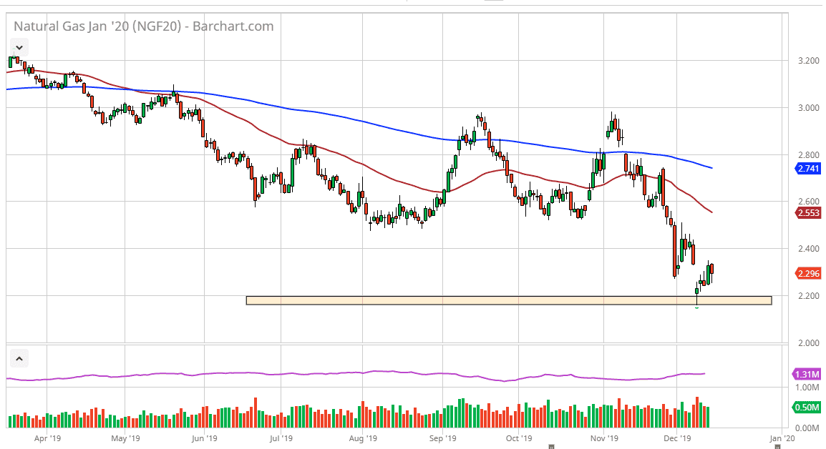Click the dark red 2.553 moving average label
826x449 pixels.
pyautogui.click(x=807, y=212)
